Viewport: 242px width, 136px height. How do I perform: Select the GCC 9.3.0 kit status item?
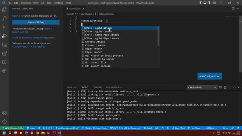[126, 128]
